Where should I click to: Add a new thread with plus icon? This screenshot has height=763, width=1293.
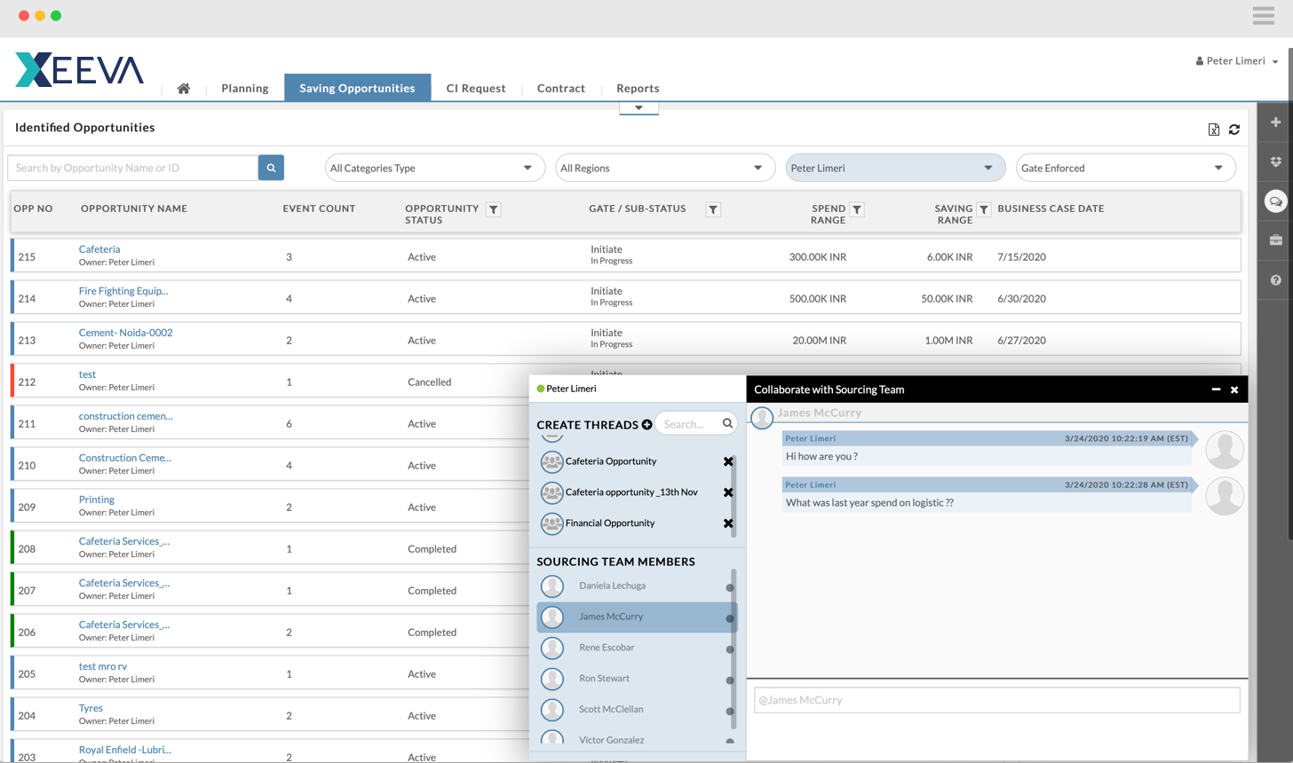(646, 425)
